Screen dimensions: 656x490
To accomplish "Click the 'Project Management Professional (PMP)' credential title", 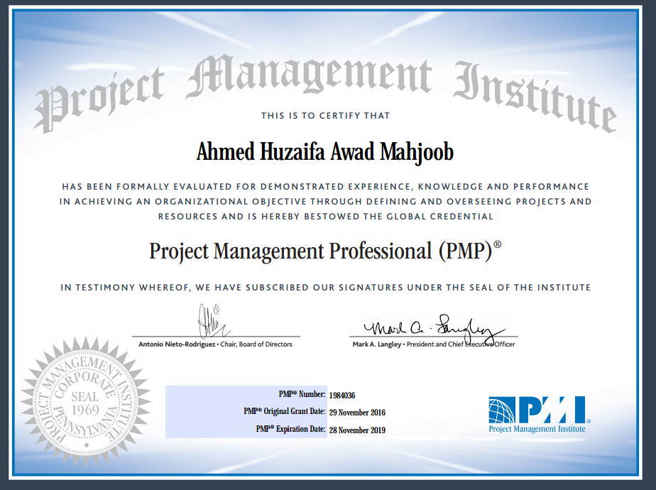I will click(325, 251).
